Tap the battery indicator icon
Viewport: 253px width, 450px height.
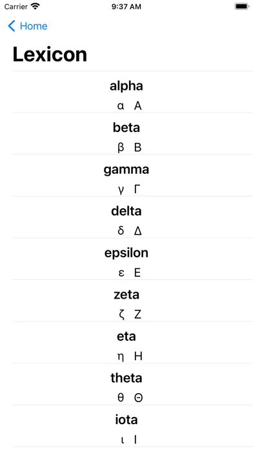(242, 6)
